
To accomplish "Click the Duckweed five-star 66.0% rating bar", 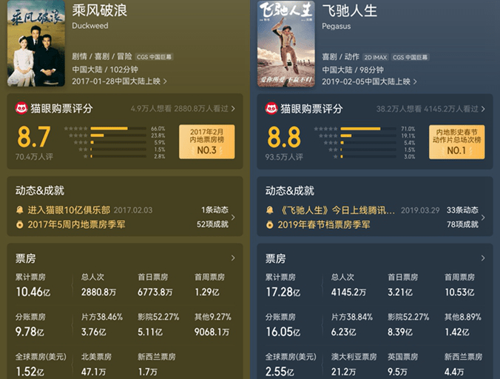I will 118,129.
